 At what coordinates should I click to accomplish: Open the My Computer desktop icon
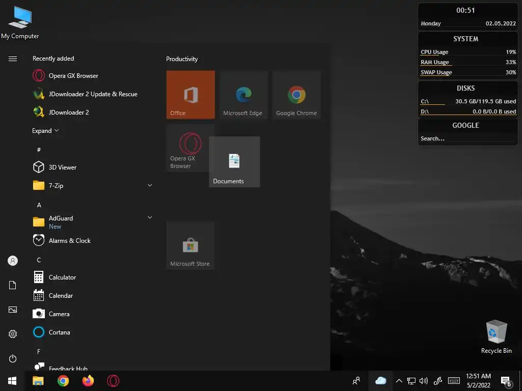click(20, 22)
